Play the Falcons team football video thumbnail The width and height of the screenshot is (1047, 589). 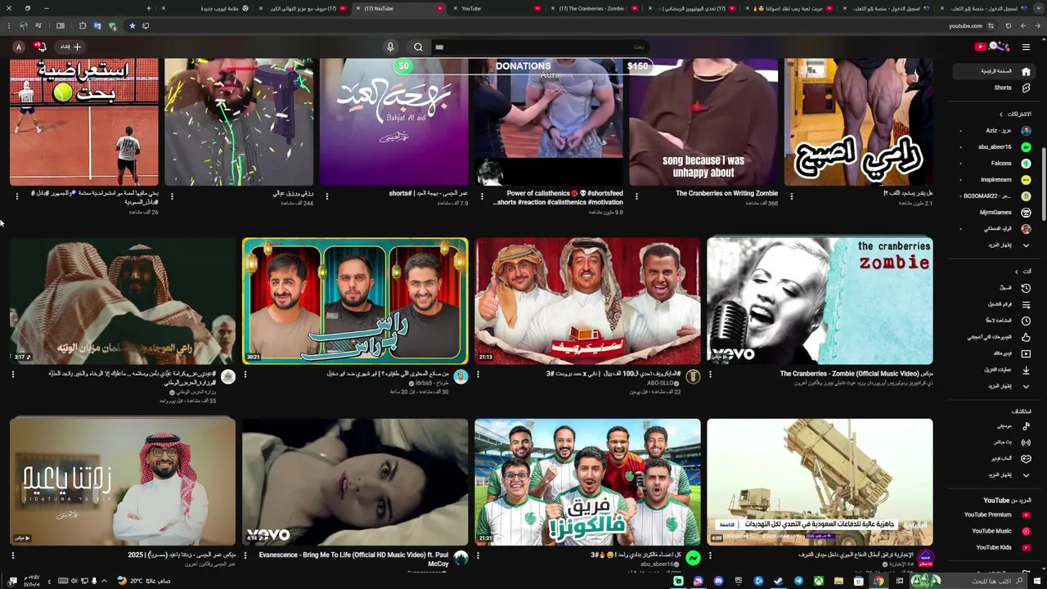point(587,482)
